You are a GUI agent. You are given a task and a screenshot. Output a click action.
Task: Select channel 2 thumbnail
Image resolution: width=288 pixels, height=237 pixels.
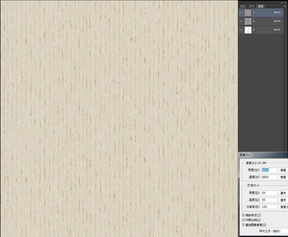[x=248, y=21]
